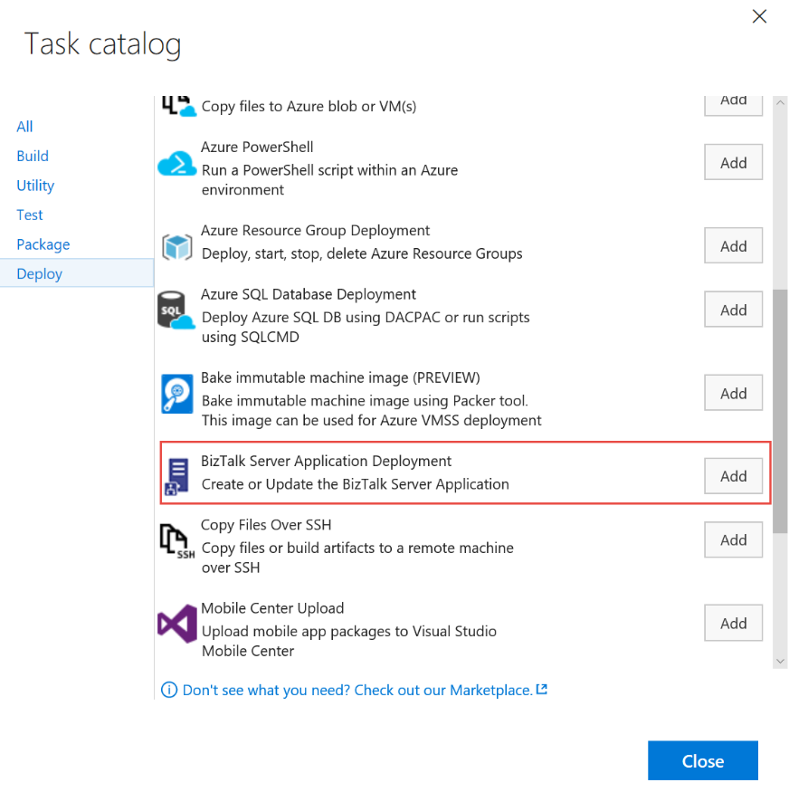This screenshot has width=789, height=792.
Task: Click the Mobile Center Upload Visual Studio icon
Action: click(x=176, y=623)
